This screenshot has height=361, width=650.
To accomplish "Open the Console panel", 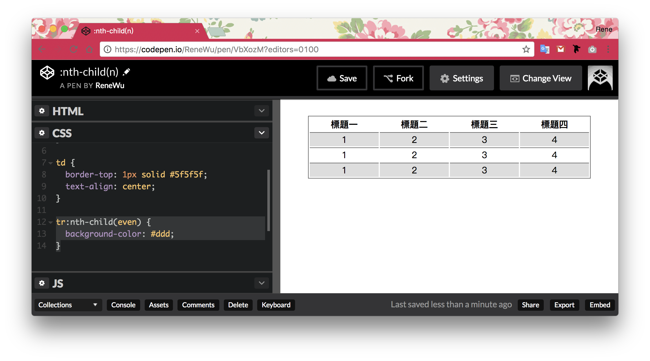I will [123, 305].
